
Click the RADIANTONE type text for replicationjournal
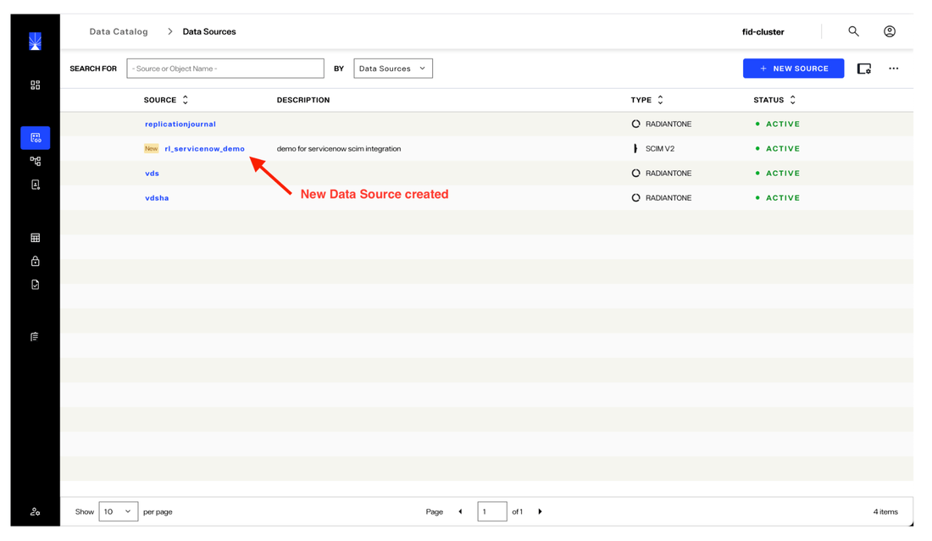(x=668, y=124)
